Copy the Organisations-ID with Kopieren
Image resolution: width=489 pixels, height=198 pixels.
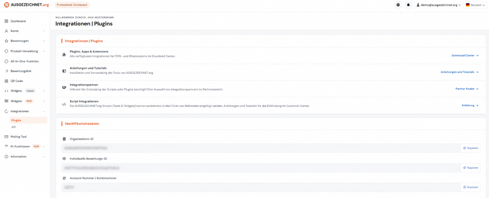pos(471,148)
